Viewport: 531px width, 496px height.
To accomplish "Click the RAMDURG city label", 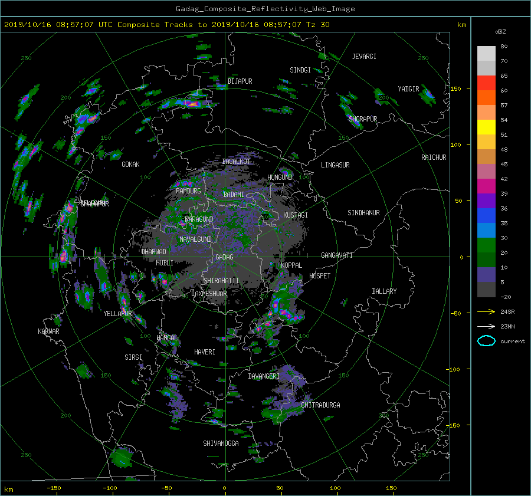I will pyautogui.click(x=188, y=191).
